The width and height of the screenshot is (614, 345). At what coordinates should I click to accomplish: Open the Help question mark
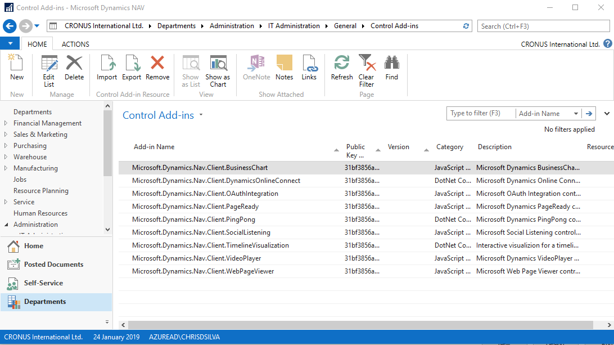pos(608,43)
